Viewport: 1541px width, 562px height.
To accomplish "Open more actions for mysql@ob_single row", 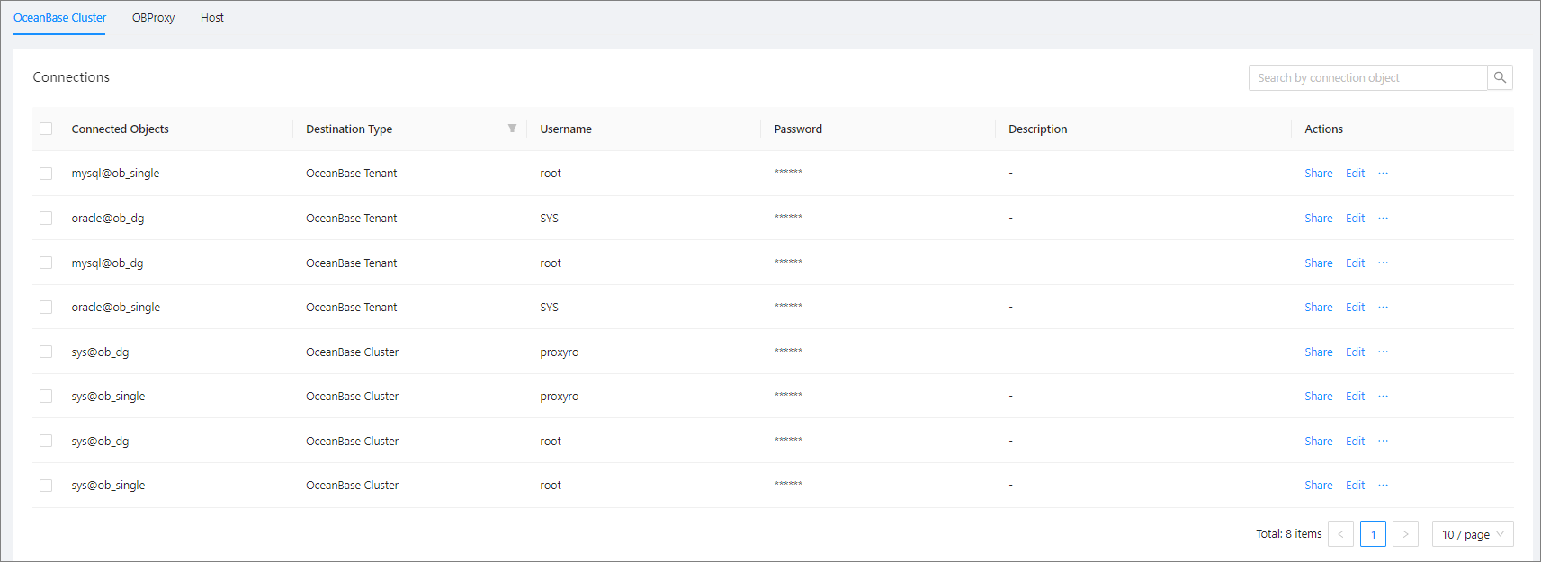I will click(1383, 174).
